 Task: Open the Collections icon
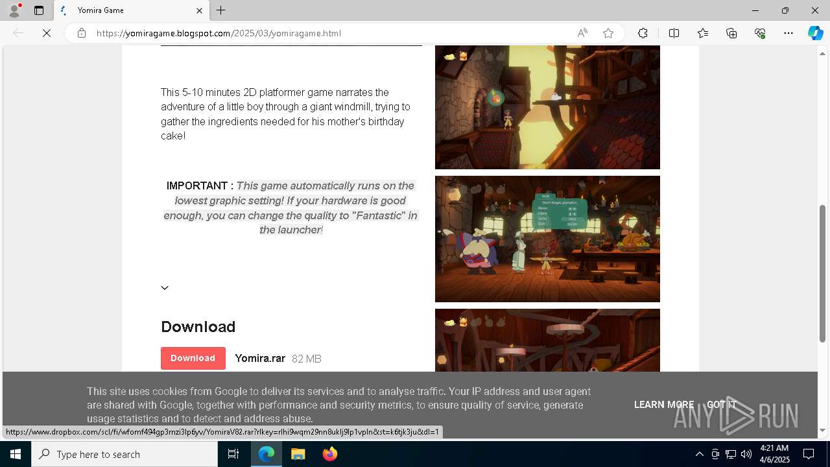(731, 33)
